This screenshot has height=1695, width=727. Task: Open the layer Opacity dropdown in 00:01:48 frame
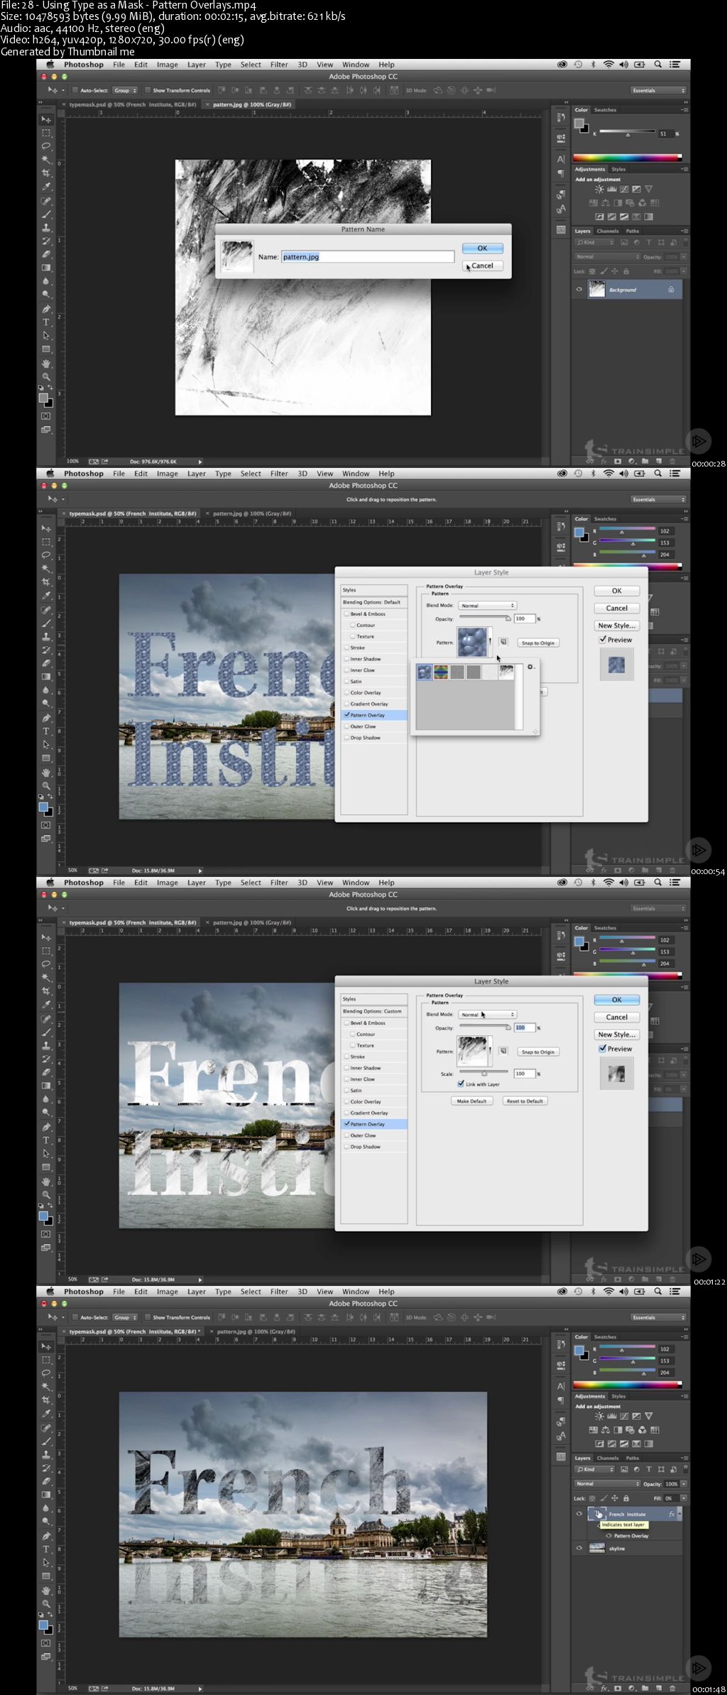(x=684, y=1483)
